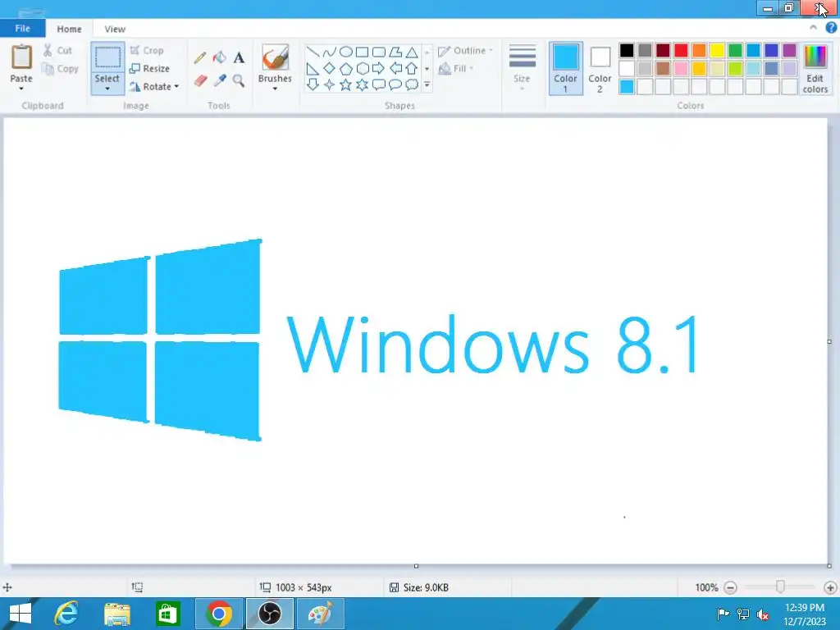The width and height of the screenshot is (840, 630).
Task: Pick the Left arrow shape
Action: (395, 69)
